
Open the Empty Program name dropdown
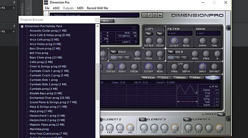(94, 15)
